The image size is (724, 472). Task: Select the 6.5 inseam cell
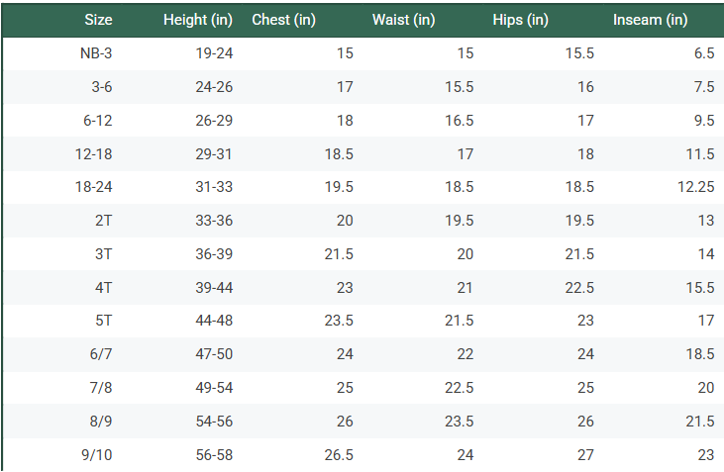point(703,53)
